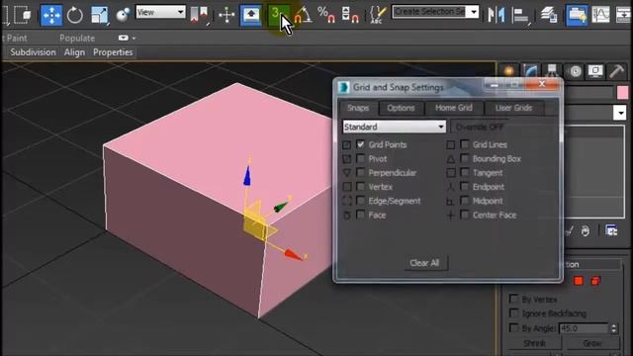Enable the Endpoint snap checkbox
633x356 pixels.
[x=465, y=187]
